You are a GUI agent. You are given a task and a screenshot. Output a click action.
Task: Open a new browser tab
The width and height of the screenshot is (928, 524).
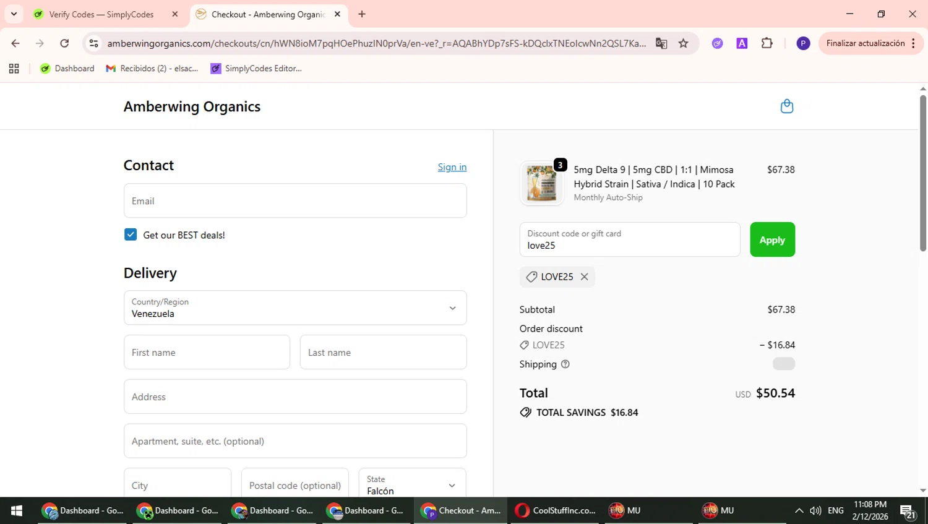(x=362, y=14)
